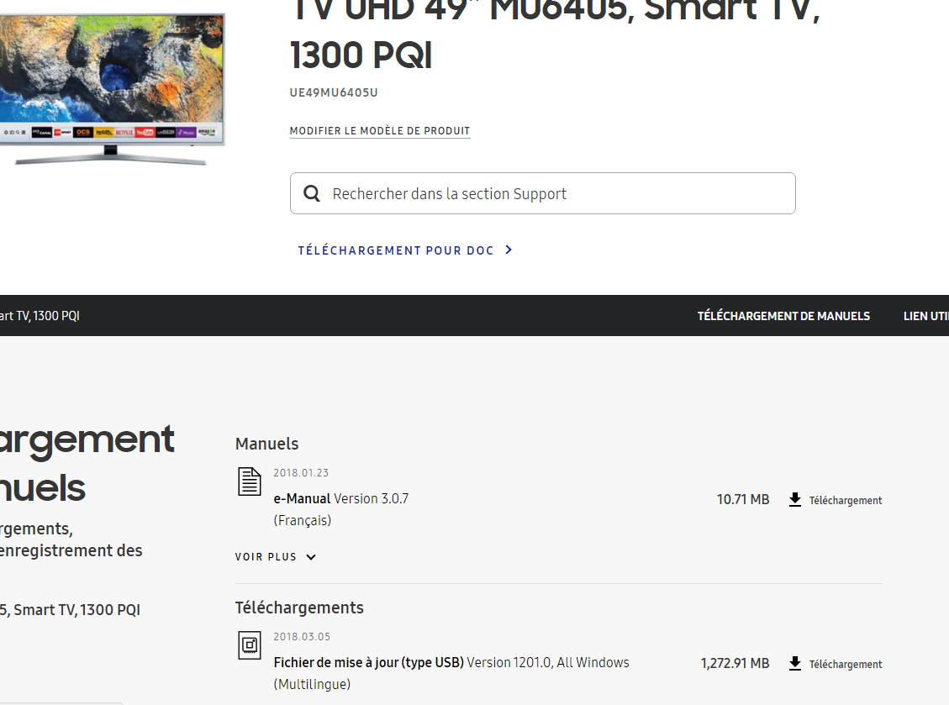Follow the Téléchargement pour doc link
The width and height of the screenshot is (949, 705).
(396, 250)
